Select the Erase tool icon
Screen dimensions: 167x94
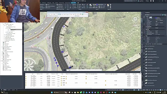click(87, 5)
